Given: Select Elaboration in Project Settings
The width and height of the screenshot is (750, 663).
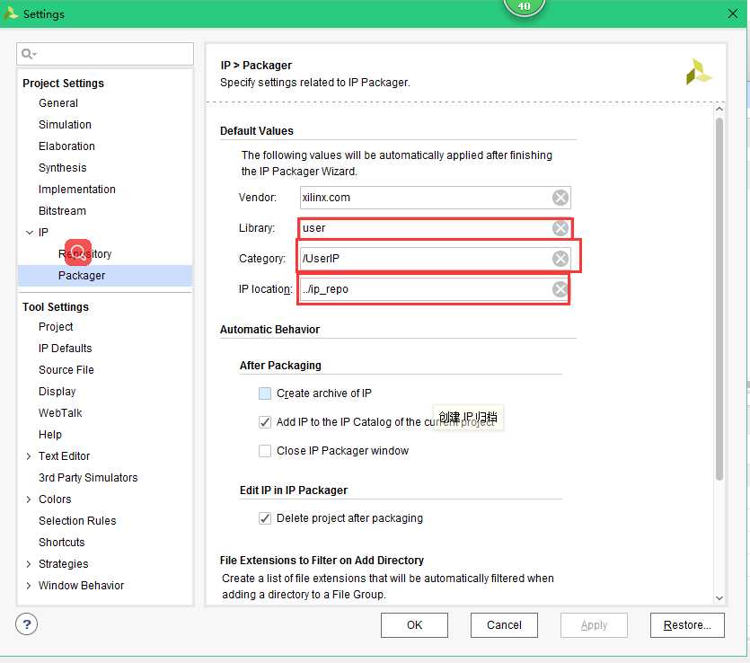Looking at the screenshot, I should pos(66,146).
